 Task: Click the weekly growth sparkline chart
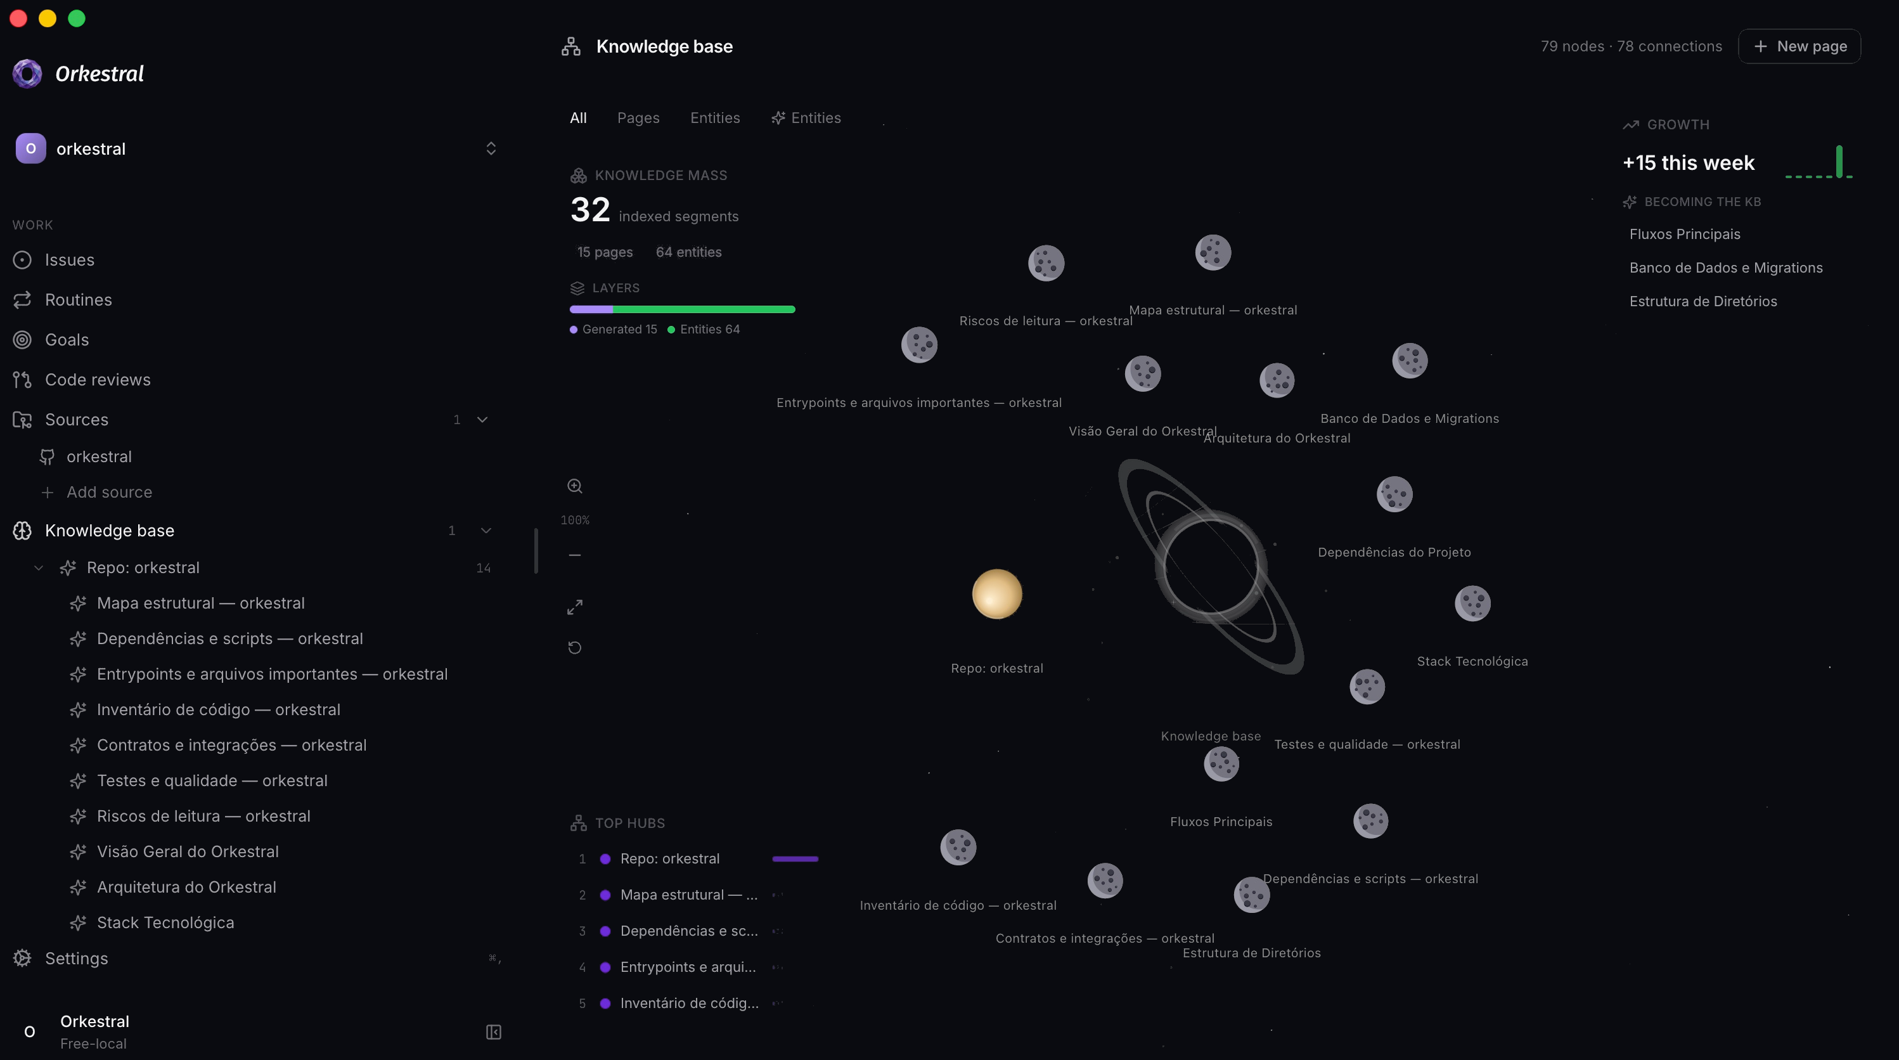click(1818, 162)
